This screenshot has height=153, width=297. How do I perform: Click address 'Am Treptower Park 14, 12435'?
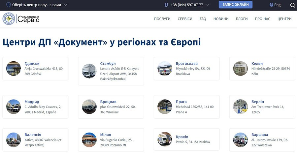click(268, 109)
